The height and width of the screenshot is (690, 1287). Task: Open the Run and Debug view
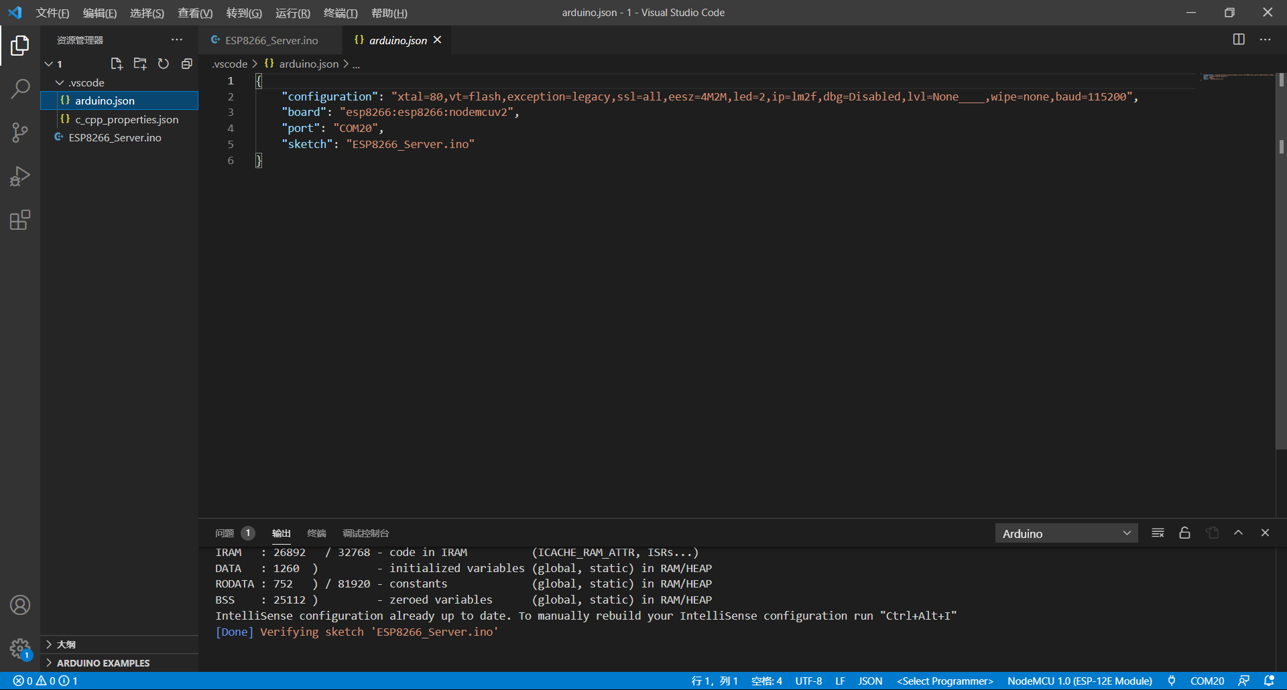coord(20,176)
